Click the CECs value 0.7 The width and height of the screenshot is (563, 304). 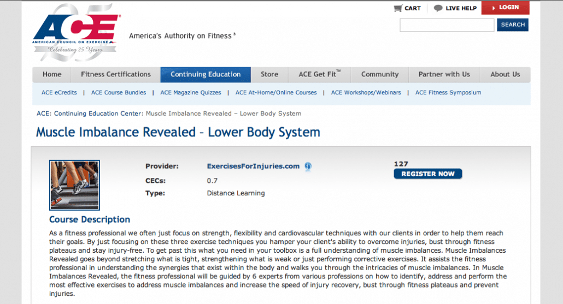click(212, 181)
